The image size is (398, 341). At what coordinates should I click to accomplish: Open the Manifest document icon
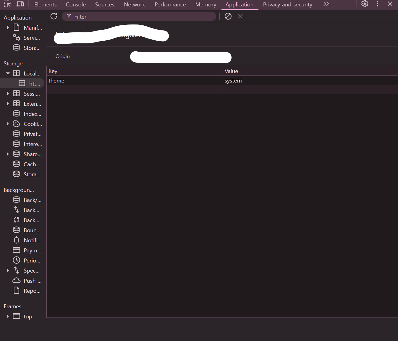(16, 28)
